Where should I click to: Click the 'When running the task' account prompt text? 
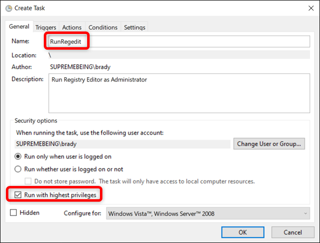[90, 133]
